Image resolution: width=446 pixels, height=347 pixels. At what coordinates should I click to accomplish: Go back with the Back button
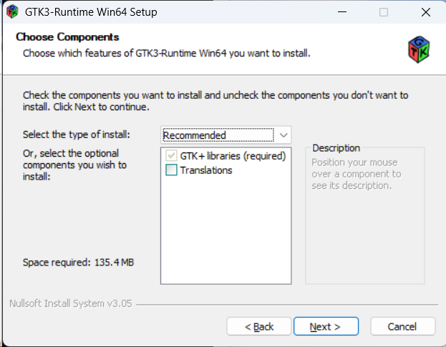pyautogui.click(x=259, y=326)
